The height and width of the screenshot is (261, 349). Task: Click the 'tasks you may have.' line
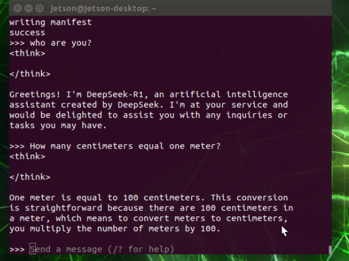(x=58, y=126)
